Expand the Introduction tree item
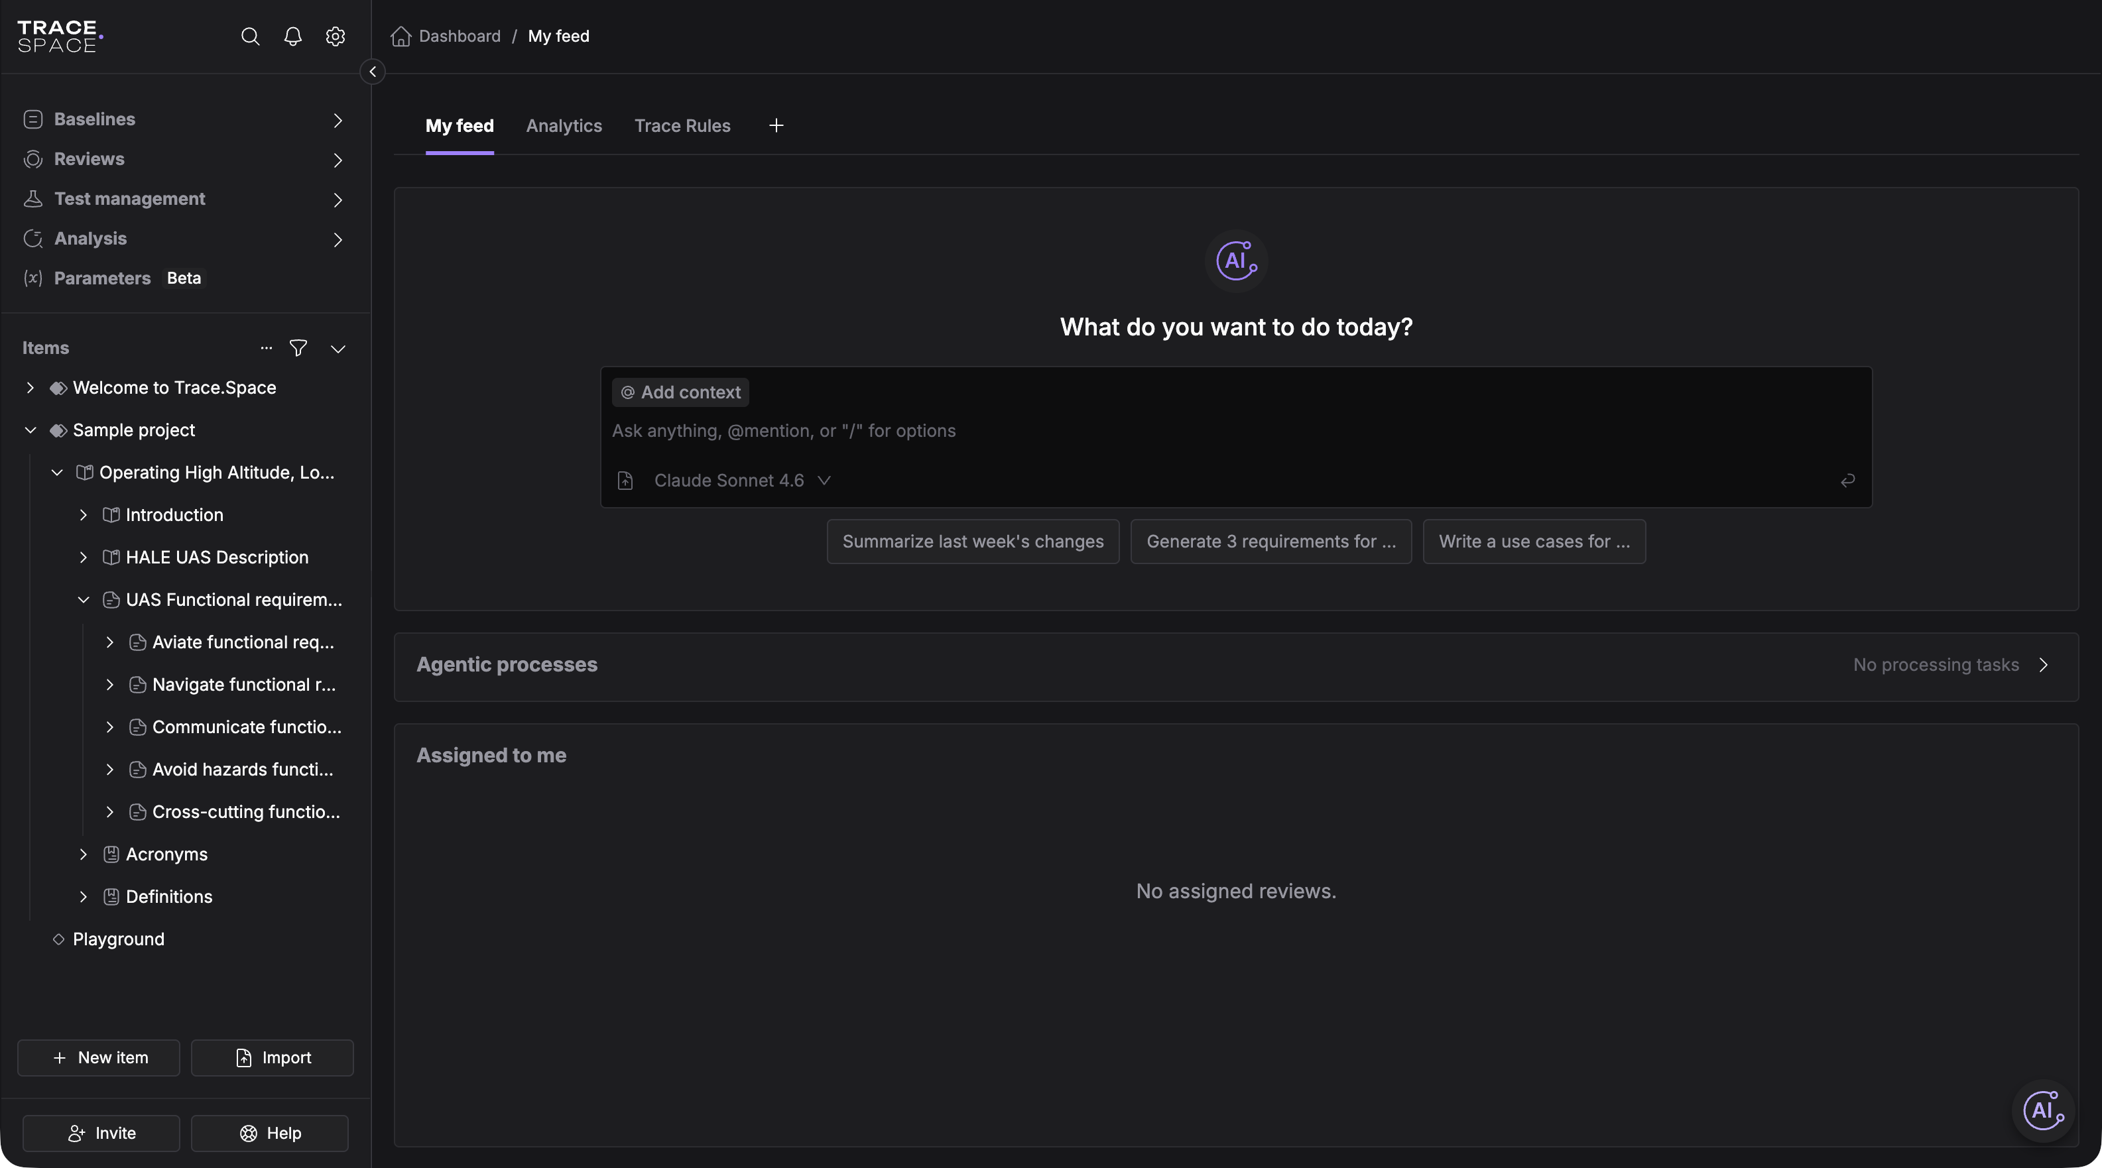Image resolution: width=2102 pixels, height=1168 pixels. [84, 514]
